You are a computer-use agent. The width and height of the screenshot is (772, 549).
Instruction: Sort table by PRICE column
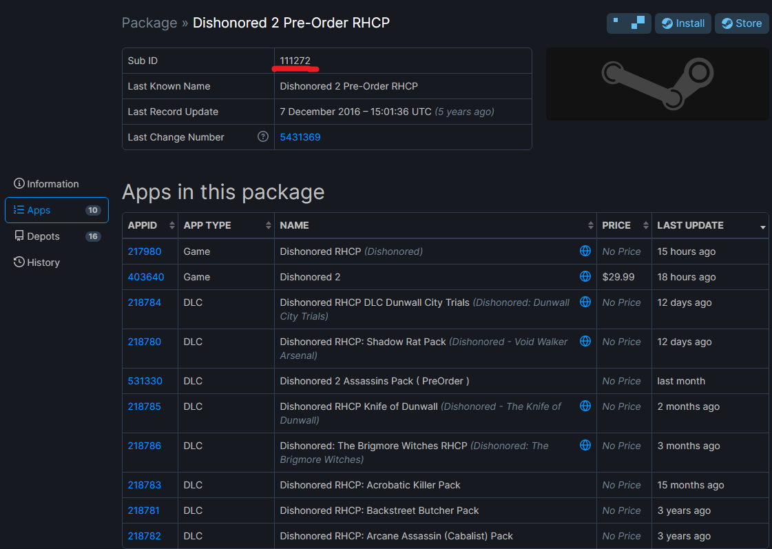coord(623,225)
